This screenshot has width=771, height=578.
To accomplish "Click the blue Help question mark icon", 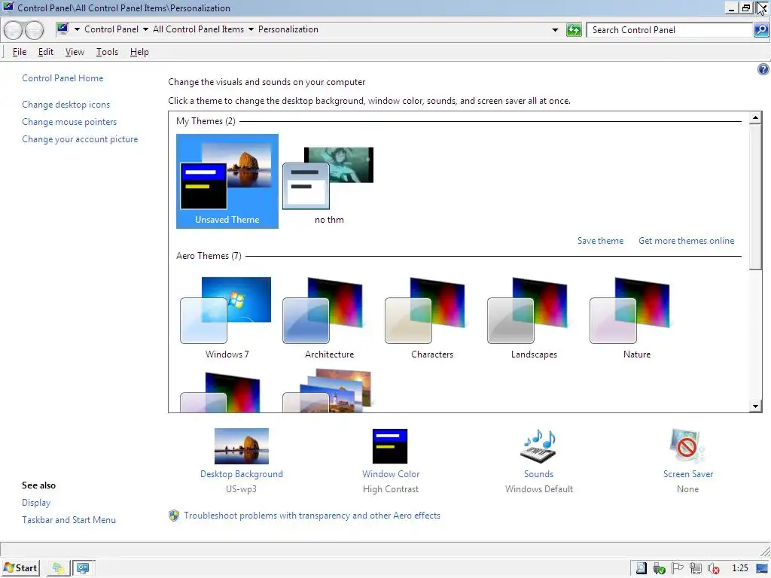I will point(763,69).
